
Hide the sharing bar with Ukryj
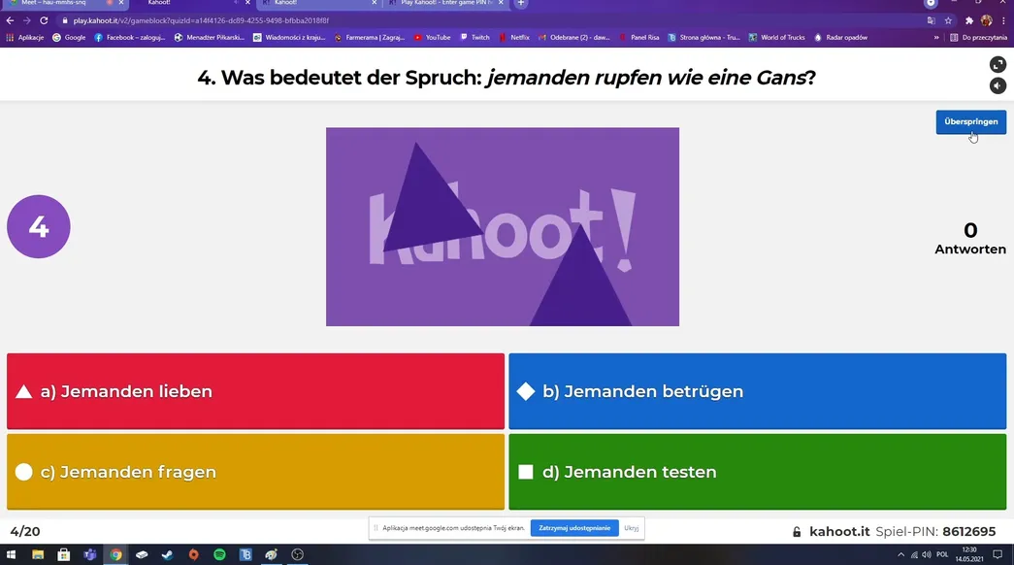[x=631, y=528]
